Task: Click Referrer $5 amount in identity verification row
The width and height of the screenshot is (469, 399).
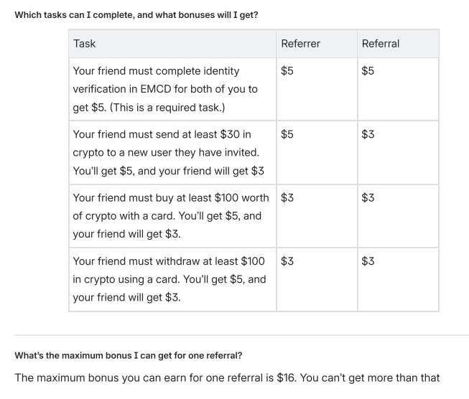Action: coord(287,71)
